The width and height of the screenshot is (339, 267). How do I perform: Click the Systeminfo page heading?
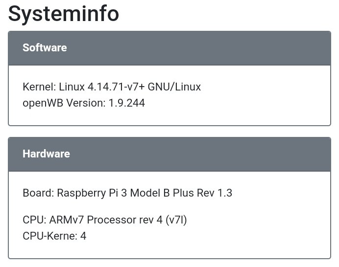(64, 13)
